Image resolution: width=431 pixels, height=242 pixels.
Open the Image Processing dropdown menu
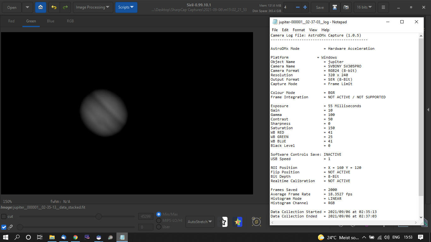point(93,7)
